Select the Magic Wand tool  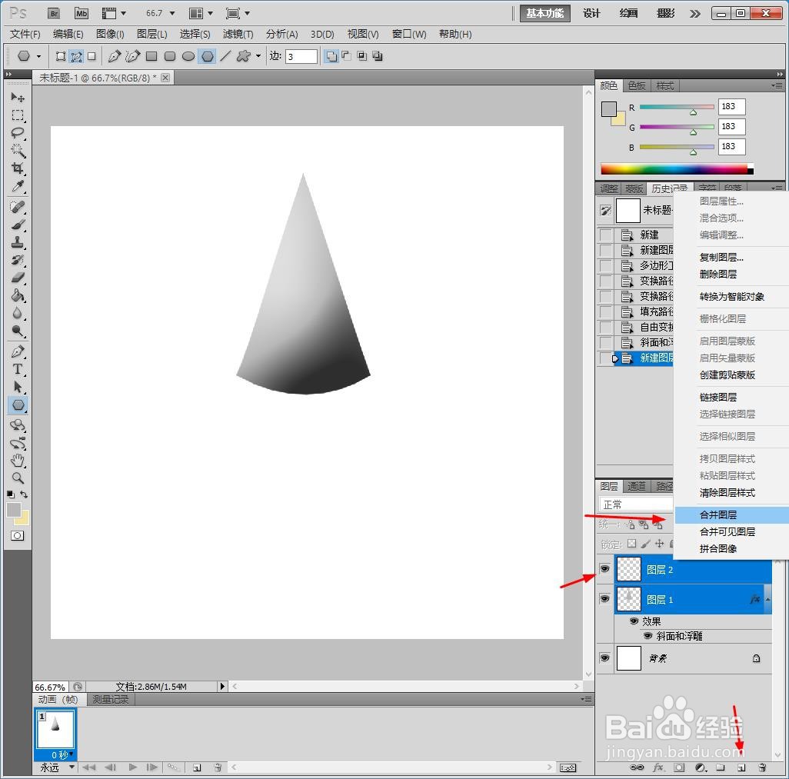18,151
